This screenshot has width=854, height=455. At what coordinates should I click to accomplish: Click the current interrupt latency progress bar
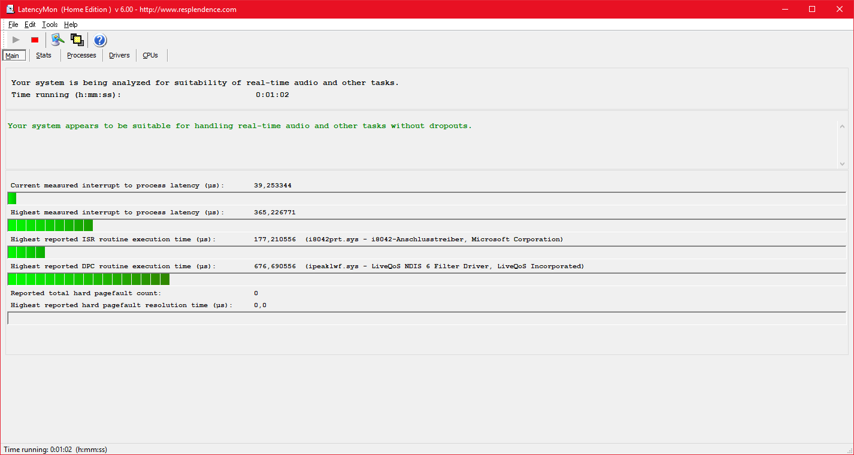tap(427, 198)
